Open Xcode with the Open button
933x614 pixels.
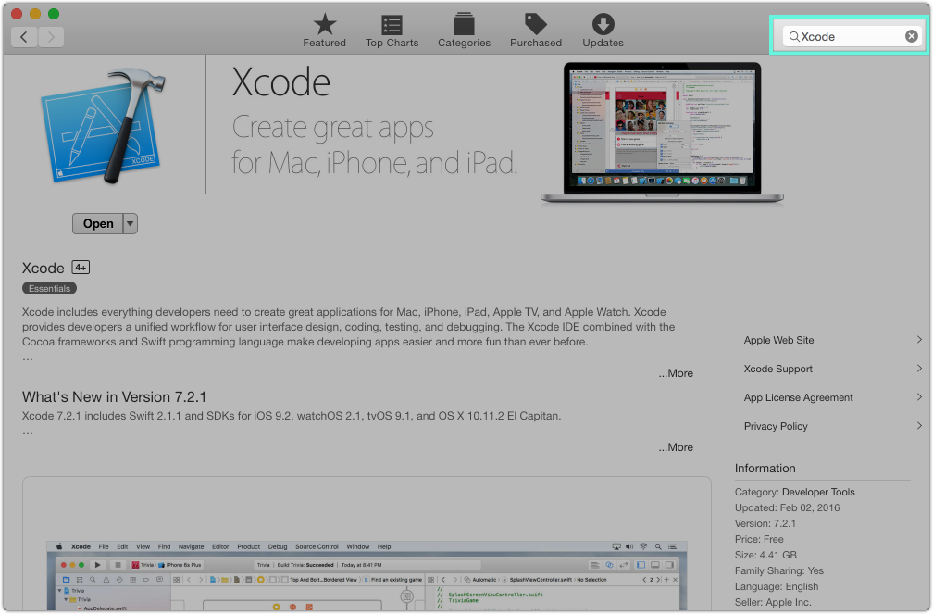coord(97,224)
